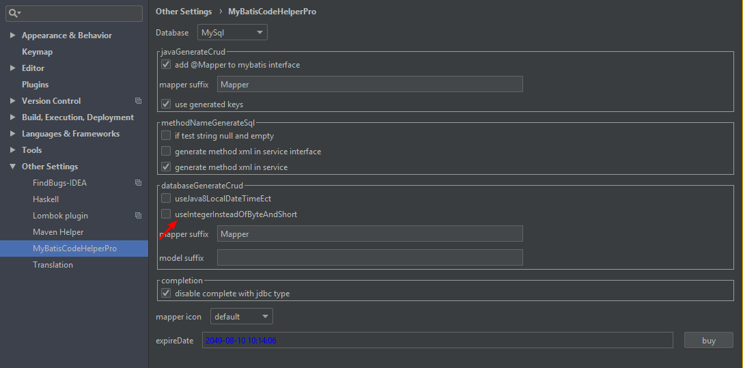Open the mapper icon default dropdown
This screenshot has height=368, width=743.
pos(242,316)
